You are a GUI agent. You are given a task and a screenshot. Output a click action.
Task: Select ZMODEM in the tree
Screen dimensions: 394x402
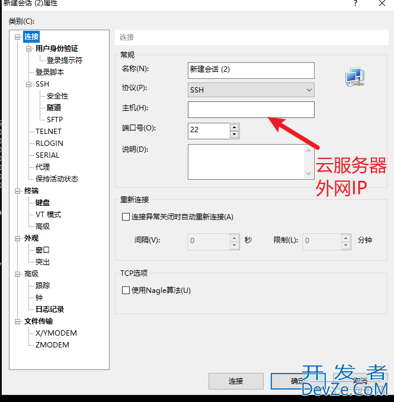click(52, 345)
